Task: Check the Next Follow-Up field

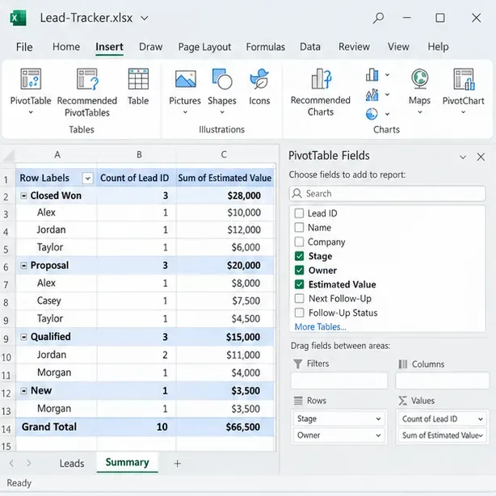Action: click(299, 299)
